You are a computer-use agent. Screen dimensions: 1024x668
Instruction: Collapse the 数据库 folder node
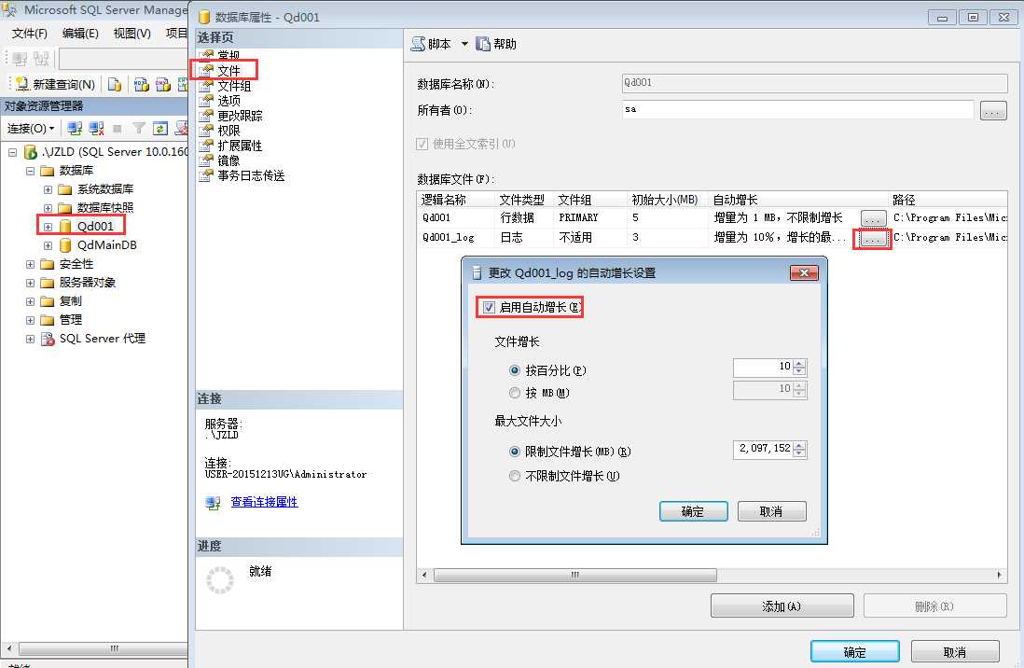click(30, 171)
